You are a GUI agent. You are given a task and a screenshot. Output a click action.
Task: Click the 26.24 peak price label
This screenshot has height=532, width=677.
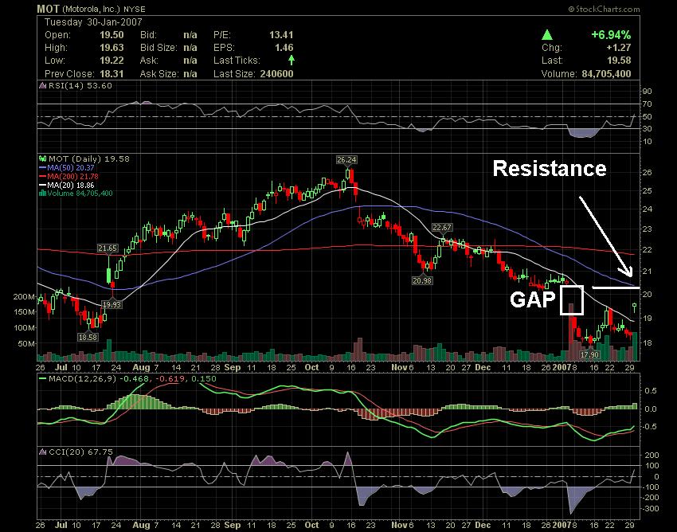point(346,160)
